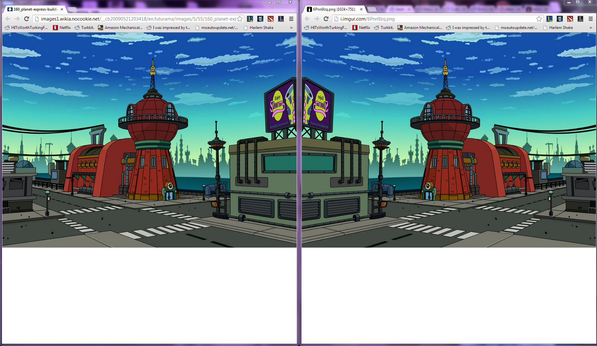Viewport: 597px width, 346px height.
Task: Open a new tab in the wikia window
Action: tap(73, 9)
